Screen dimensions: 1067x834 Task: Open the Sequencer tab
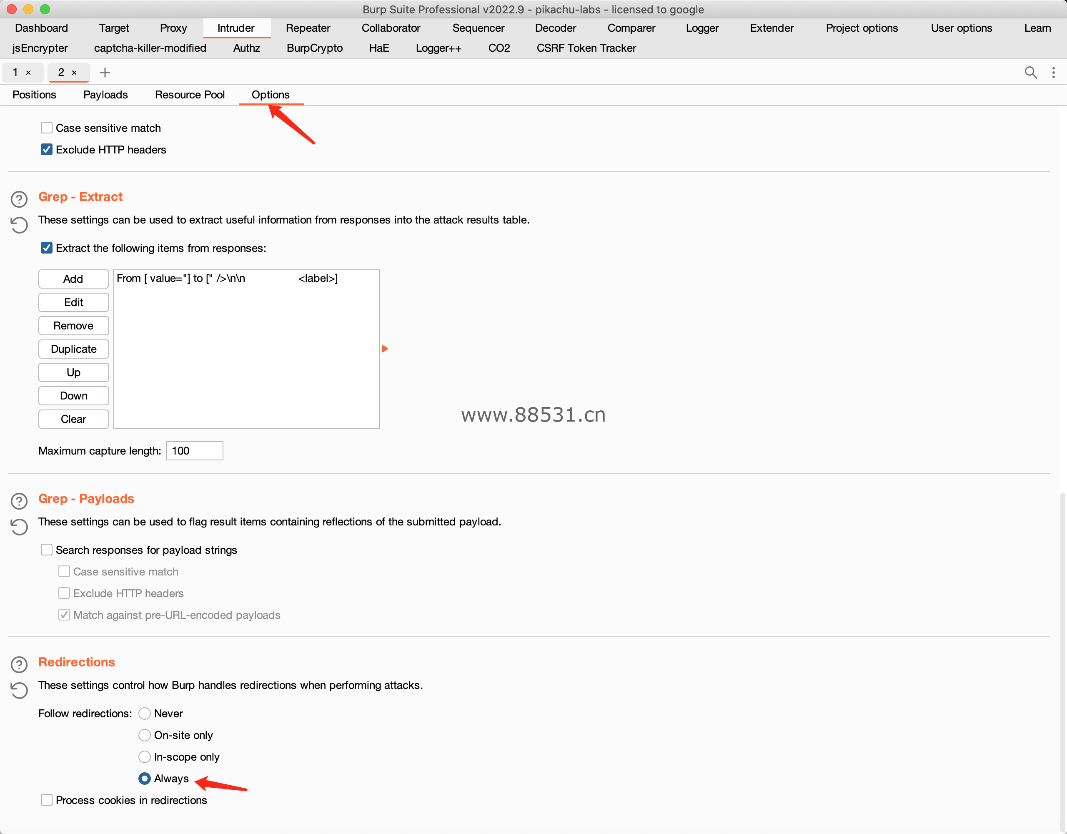478,28
